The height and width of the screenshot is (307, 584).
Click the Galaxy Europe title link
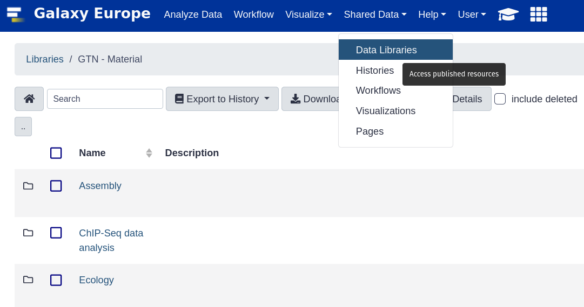92,14
